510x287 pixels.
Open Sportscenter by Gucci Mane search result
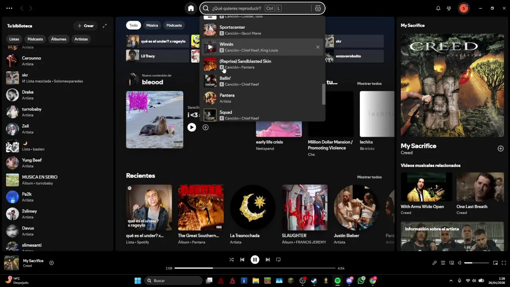pyautogui.click(x=263, y=30)
